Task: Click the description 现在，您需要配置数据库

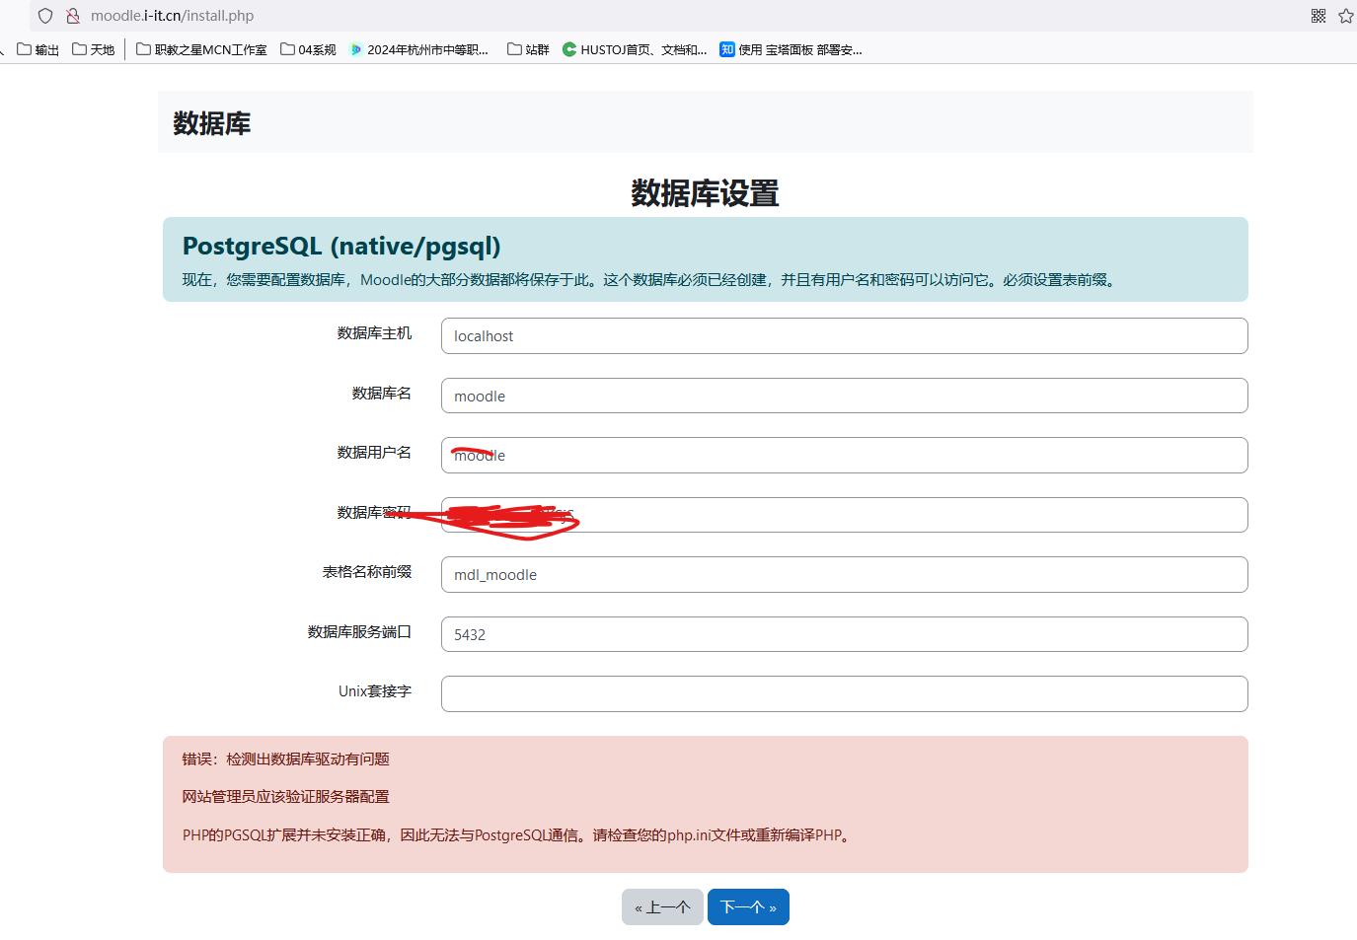Action: [x=649, y=280]
